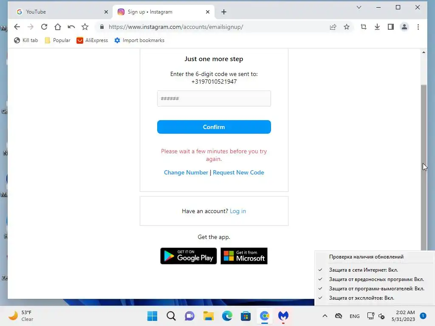Expand the hidden system tray icons chevron
435x326 pixels.
pos(325,316)
